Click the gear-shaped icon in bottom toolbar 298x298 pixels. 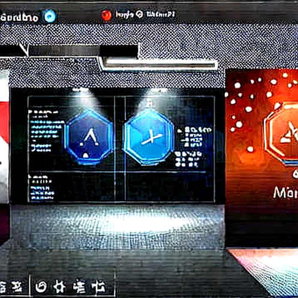click(x=59, y=287)
